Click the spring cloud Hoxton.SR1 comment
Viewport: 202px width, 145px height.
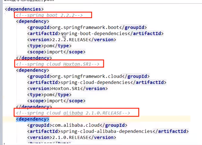(x=58, y=64)
